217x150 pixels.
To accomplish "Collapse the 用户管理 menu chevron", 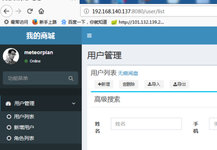I will [x=74, y=103].
